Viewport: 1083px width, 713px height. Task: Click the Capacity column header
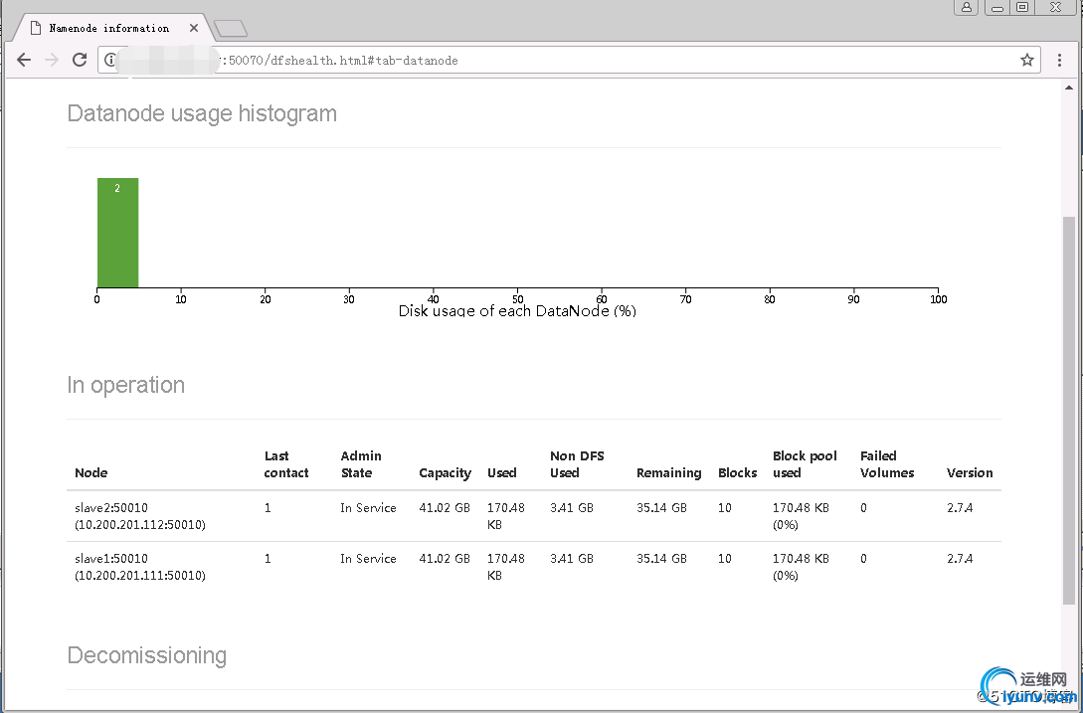tap(445, 472)
